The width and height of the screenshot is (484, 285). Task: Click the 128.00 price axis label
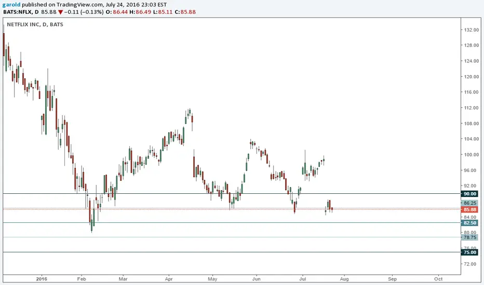tap(471, 45)
